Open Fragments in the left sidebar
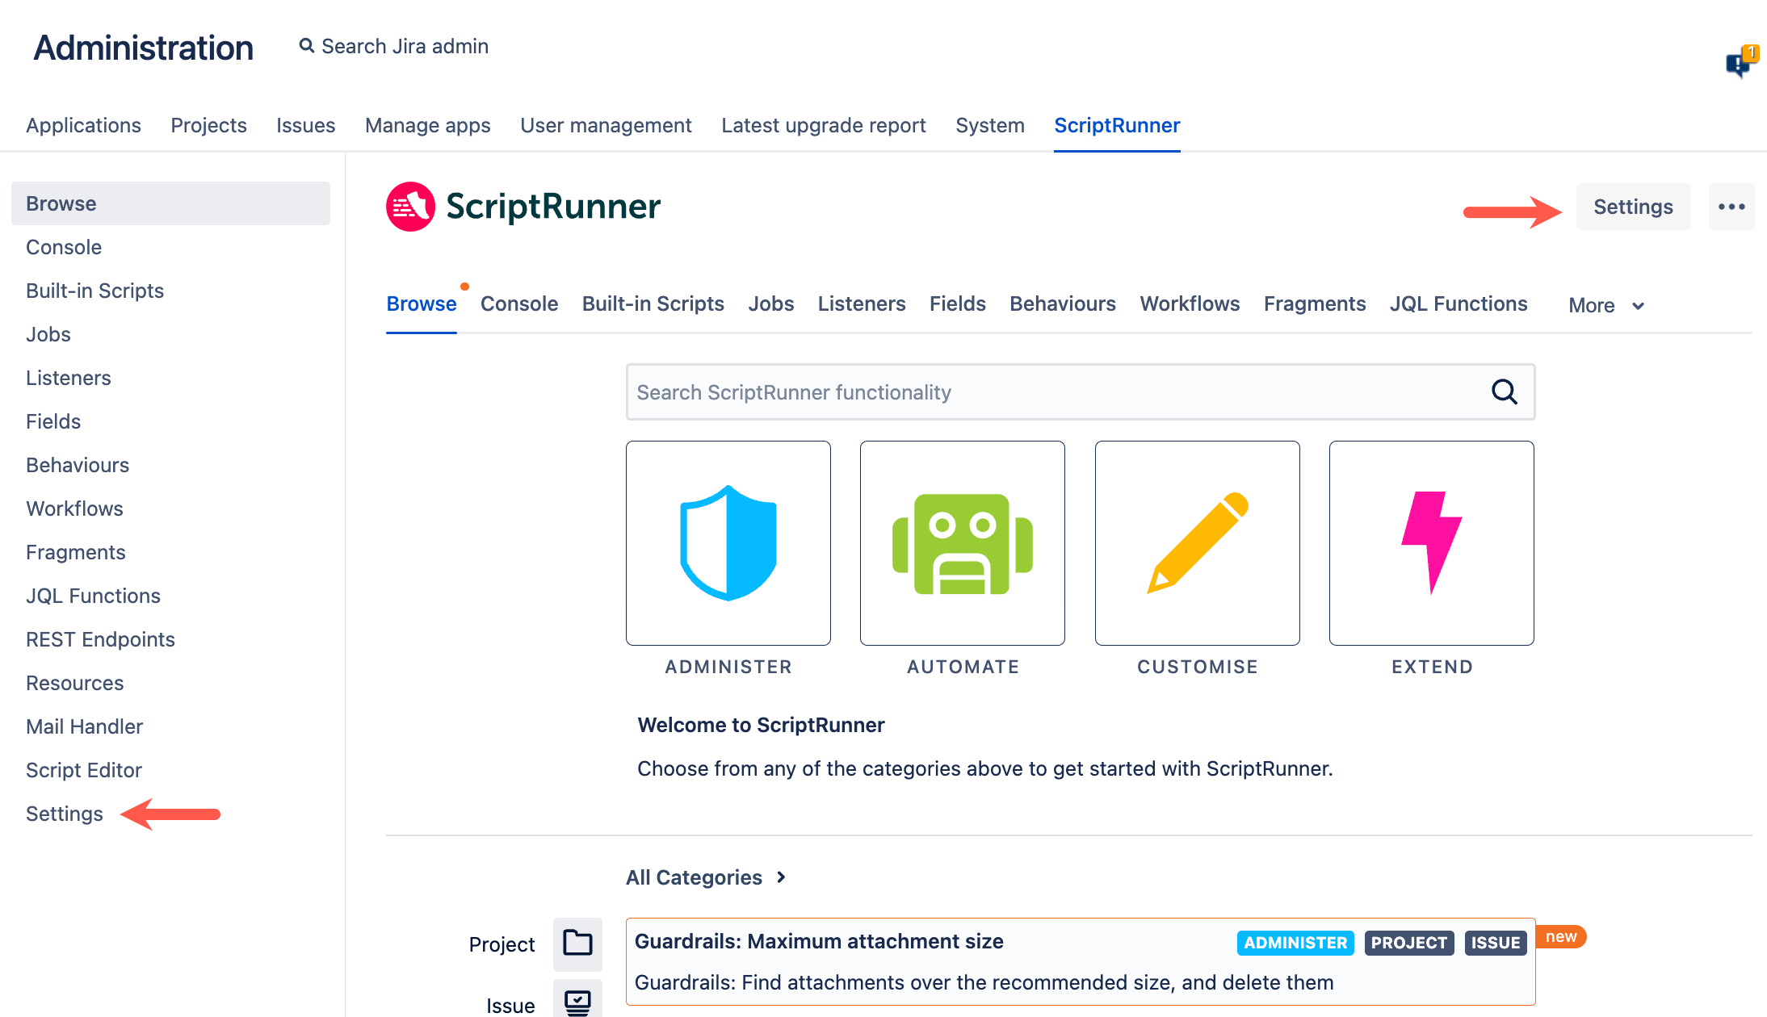The height and width of the screenshot is (1017, 1767). click(76, 552)
